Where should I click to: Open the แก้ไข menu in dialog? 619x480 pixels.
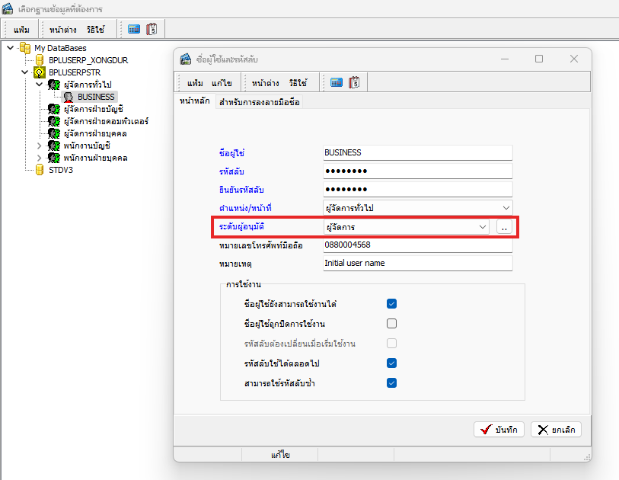click(x=222, y=82)
